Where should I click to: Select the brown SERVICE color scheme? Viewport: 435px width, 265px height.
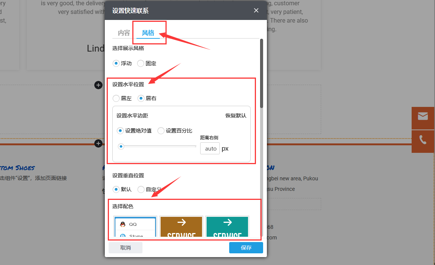click(x=181, y=227)
